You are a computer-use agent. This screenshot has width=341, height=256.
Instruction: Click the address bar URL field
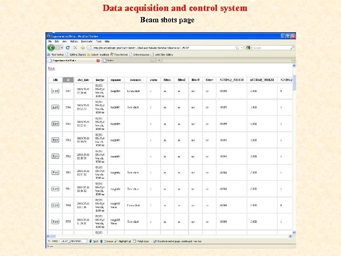(x=163, y=47)
